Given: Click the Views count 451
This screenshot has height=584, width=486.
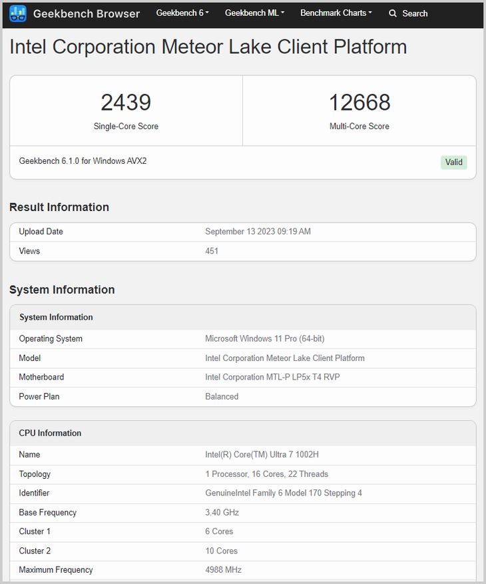Looking at the screenshot, I should click(x=212, y=251).
